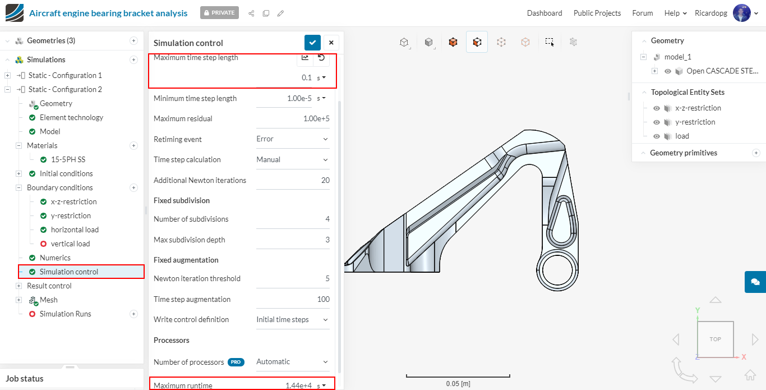Collapse Static - Configuration 2 tree
Image resolution: width=766 pixels, height=390 pixels.
pyautogui.click(x=7, y=89)
